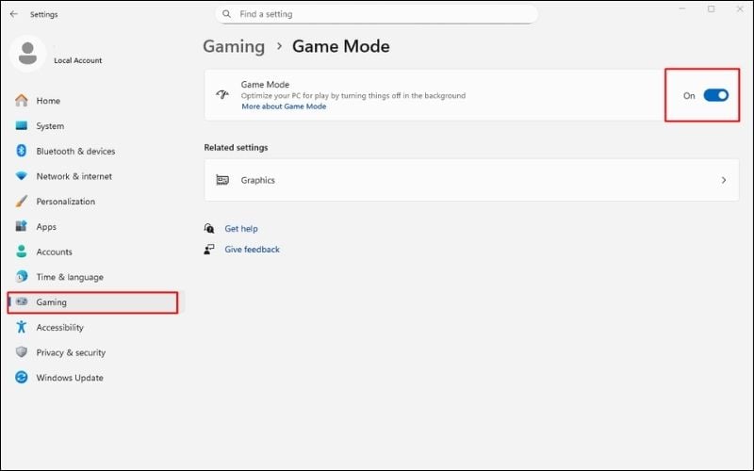
Task: Turn off the Game Mode toggle
Action: [716, 95]
